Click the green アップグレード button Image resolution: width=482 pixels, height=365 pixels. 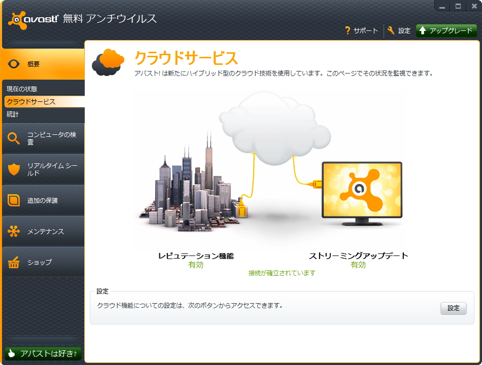[446, 30]
